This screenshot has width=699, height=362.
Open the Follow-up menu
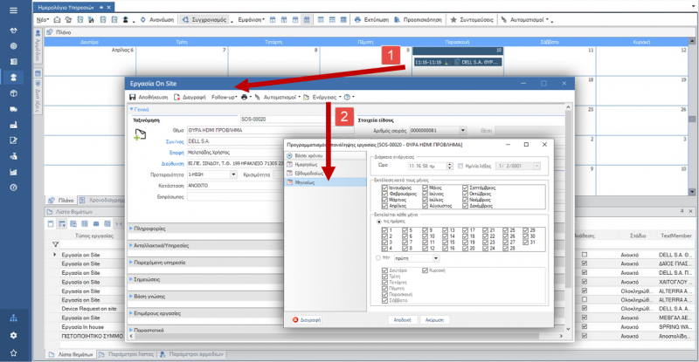(x=225, y=97)
